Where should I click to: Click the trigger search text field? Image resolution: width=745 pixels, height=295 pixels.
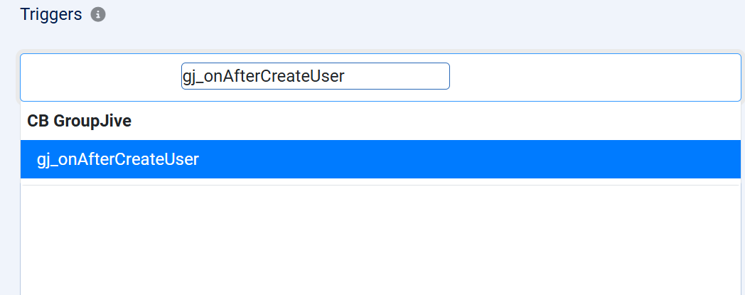pos(315,77)
